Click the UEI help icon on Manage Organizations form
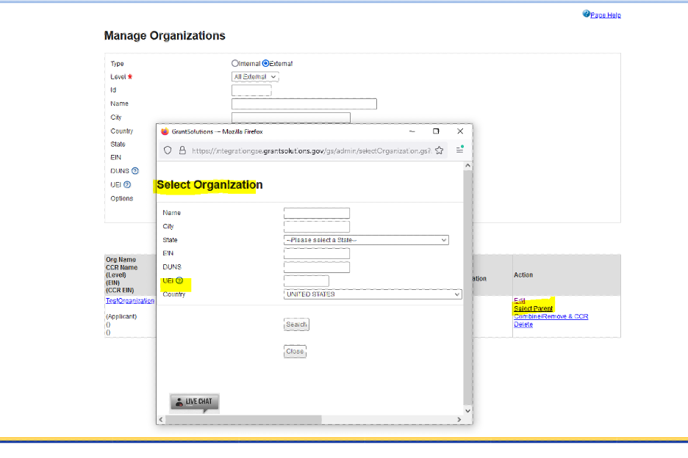 tap(127, 185)
